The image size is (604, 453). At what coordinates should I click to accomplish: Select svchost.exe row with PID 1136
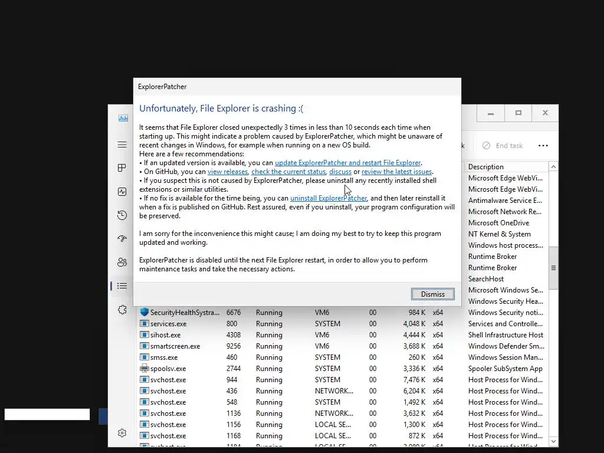pyautogui.click(x=343, y=413)
